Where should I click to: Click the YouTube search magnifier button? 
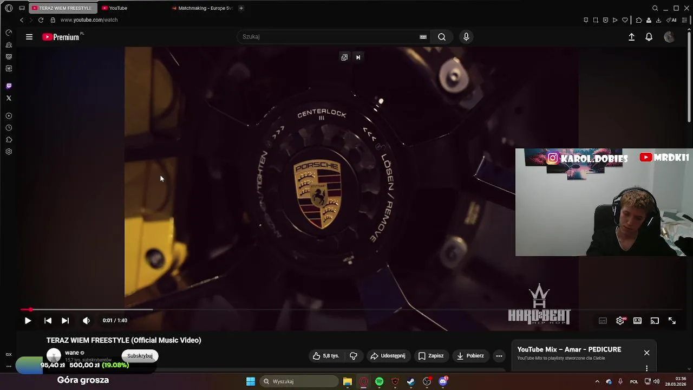442,37
